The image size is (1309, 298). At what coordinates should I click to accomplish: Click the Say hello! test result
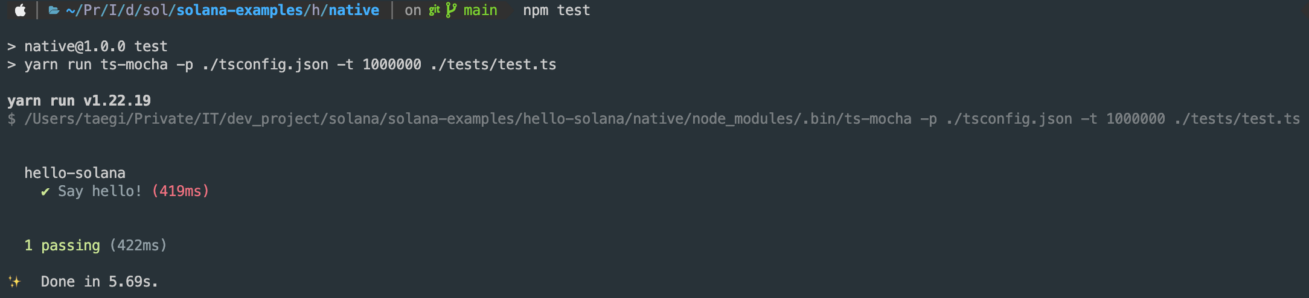pos(100,191)
